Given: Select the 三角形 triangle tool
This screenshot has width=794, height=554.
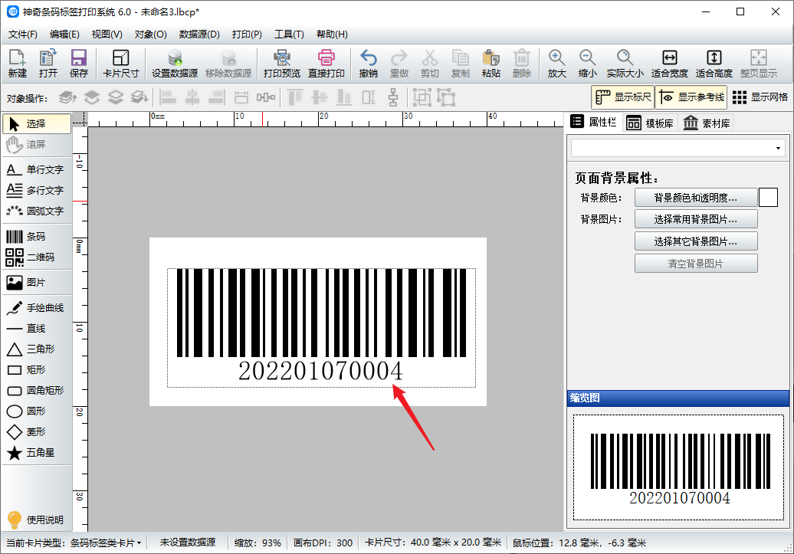Looking at the screenshot, I should tap(37, 349).
